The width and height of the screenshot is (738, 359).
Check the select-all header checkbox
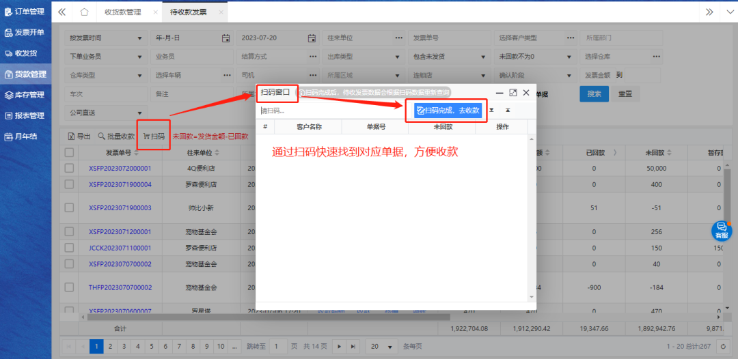pos(69,152)
